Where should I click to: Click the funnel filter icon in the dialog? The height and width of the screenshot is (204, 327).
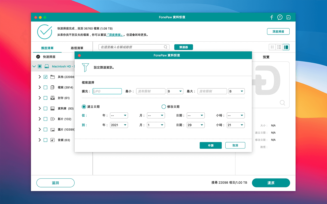(85, 67)
